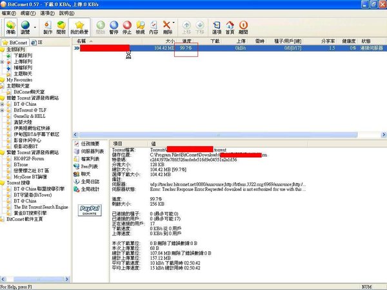Click the 製作 make torrent icon
The image size is (387, 290).
pos(48,27)
